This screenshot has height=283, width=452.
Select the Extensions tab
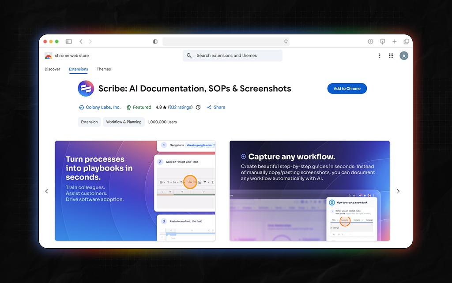[79, 69]
